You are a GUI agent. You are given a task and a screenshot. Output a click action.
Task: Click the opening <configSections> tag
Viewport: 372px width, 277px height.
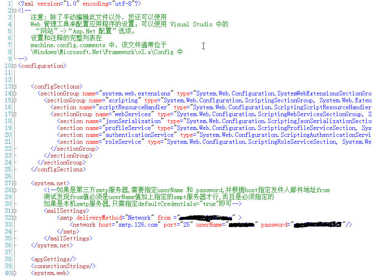(x=57, y=87)
